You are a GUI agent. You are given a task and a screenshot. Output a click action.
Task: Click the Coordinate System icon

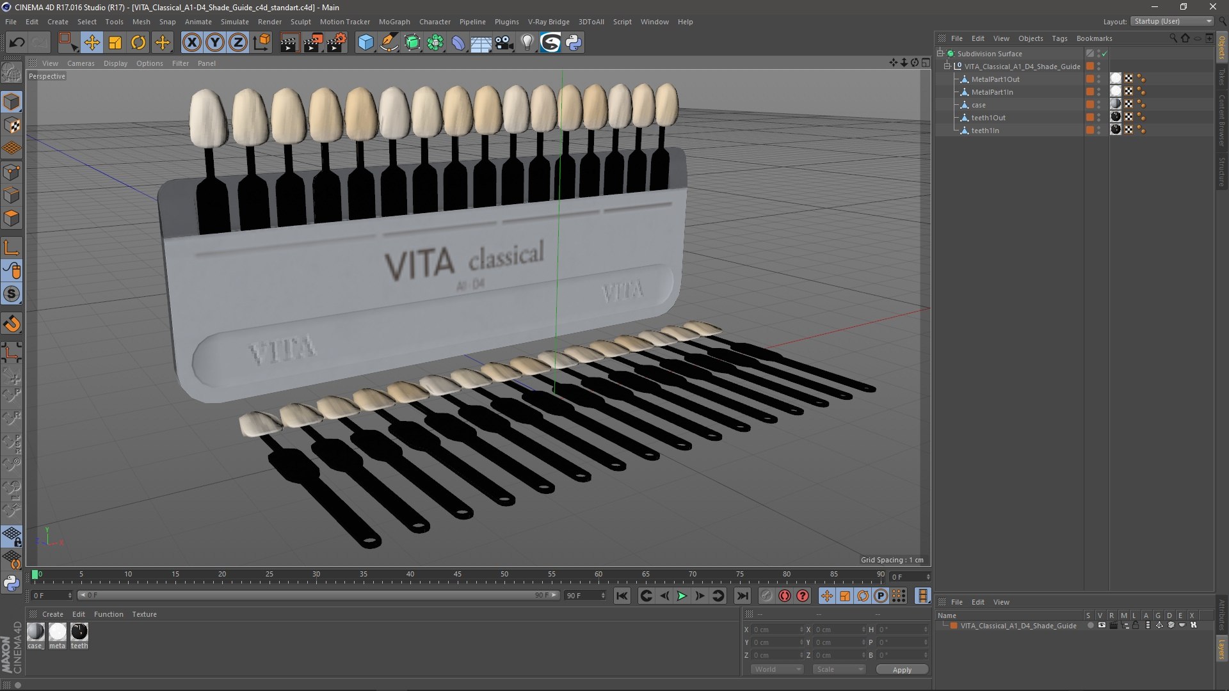point(262,43)
